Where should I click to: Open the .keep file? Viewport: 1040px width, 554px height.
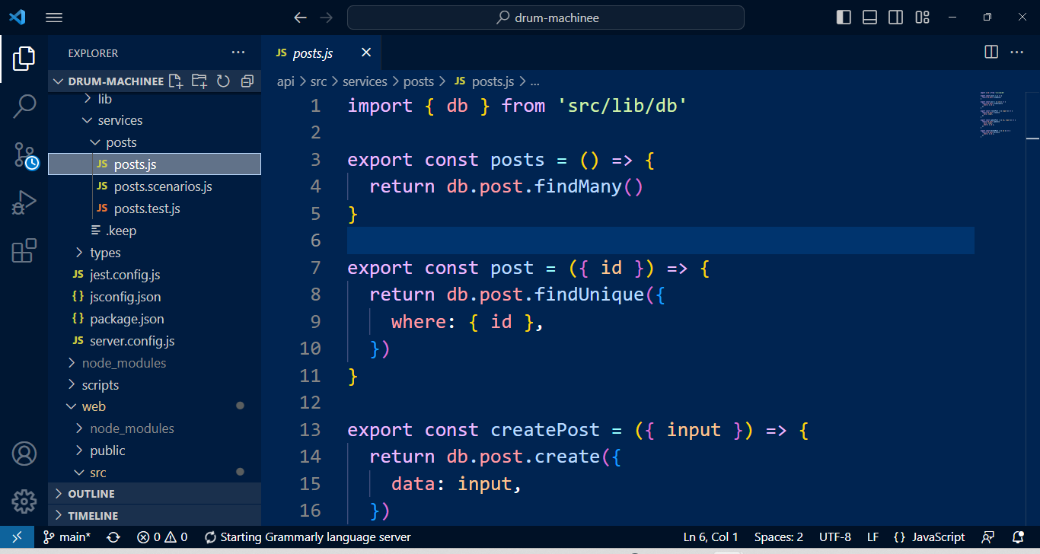(155, 231)
